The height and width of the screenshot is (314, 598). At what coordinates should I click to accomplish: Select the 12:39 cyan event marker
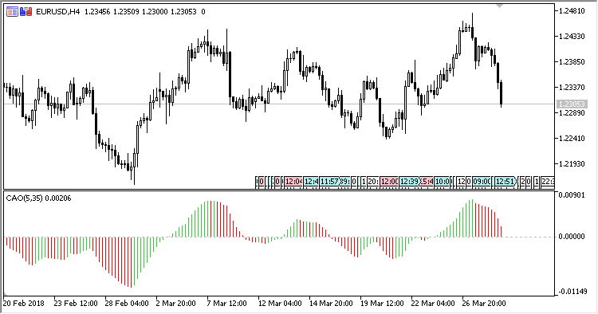coord(409,182)
